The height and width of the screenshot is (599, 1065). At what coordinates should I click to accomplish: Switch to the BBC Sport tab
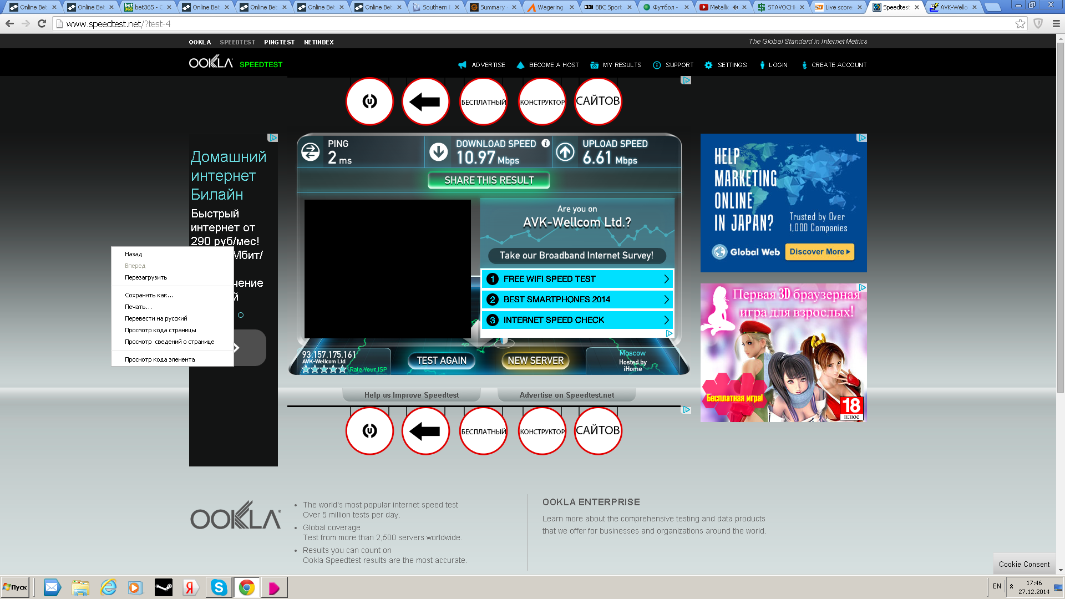coord(607,7)
